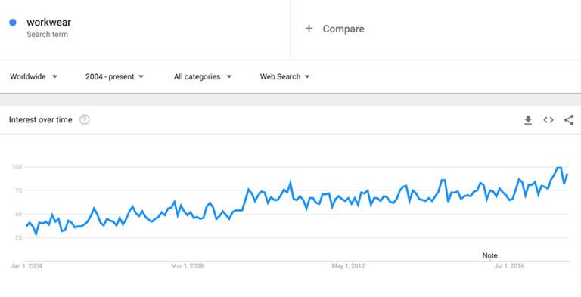This screenshot has height=297, width=581.
Task: Open the embed code icon
Action: coord(548,120)
